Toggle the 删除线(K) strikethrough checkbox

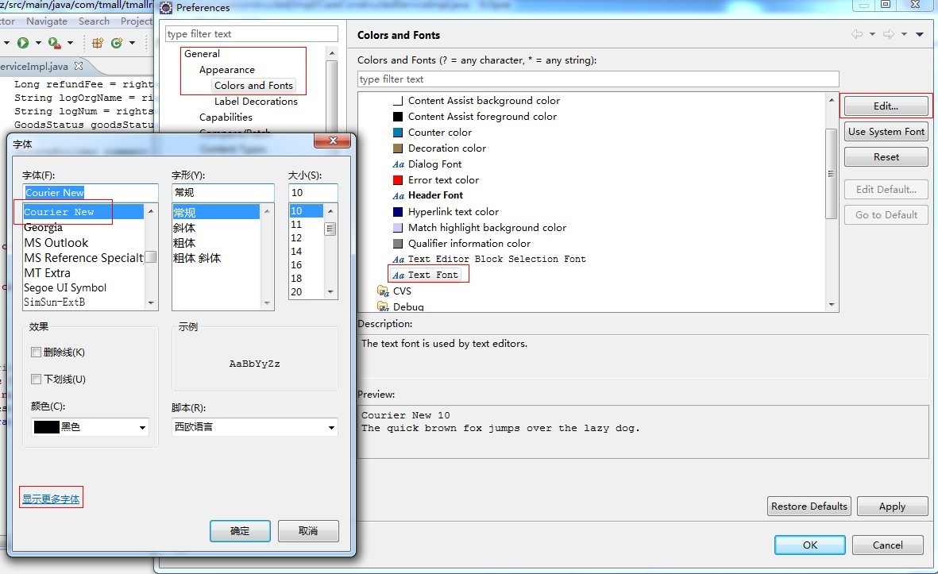coord(36,352)
